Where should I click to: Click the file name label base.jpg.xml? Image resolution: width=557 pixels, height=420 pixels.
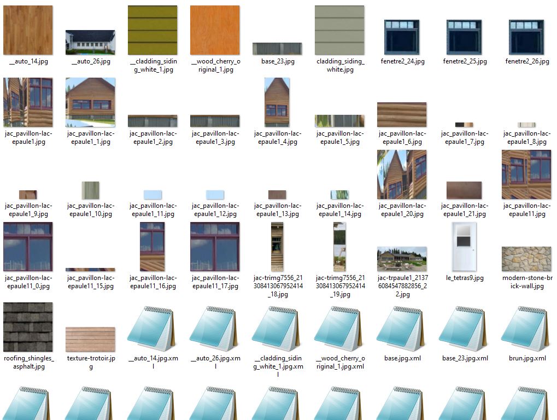click(x=402, y=358)
